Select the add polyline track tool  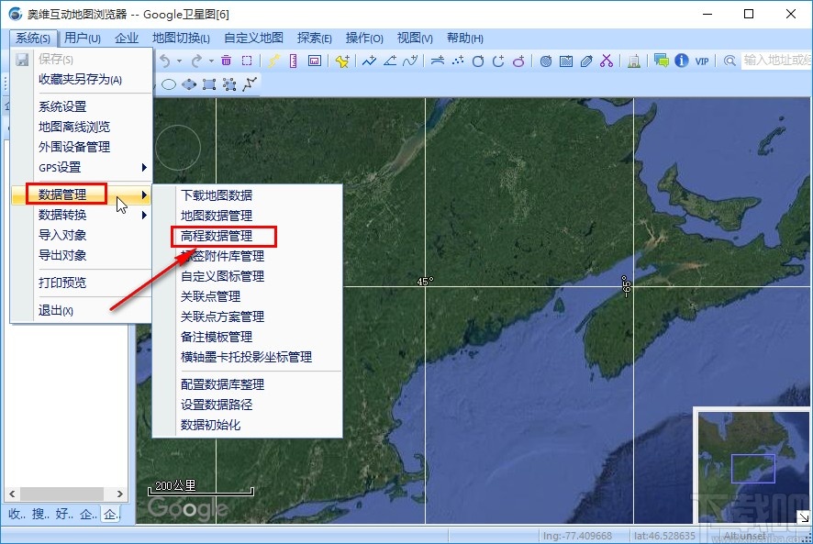click(370, 61)
